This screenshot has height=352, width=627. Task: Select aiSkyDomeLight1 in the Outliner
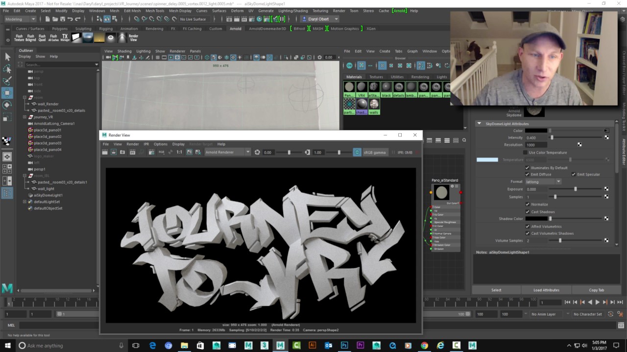48,195
